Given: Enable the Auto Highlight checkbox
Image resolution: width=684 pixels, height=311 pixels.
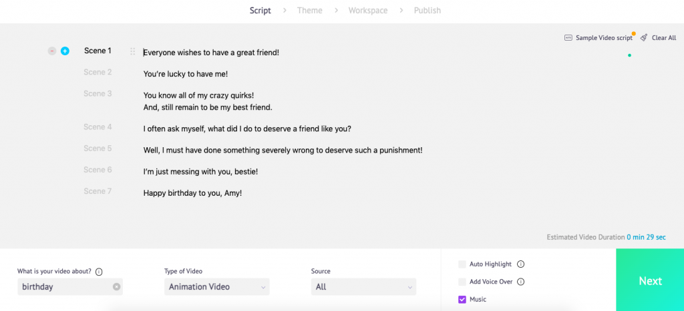Looking at the screenshot, I should (462, 264).
